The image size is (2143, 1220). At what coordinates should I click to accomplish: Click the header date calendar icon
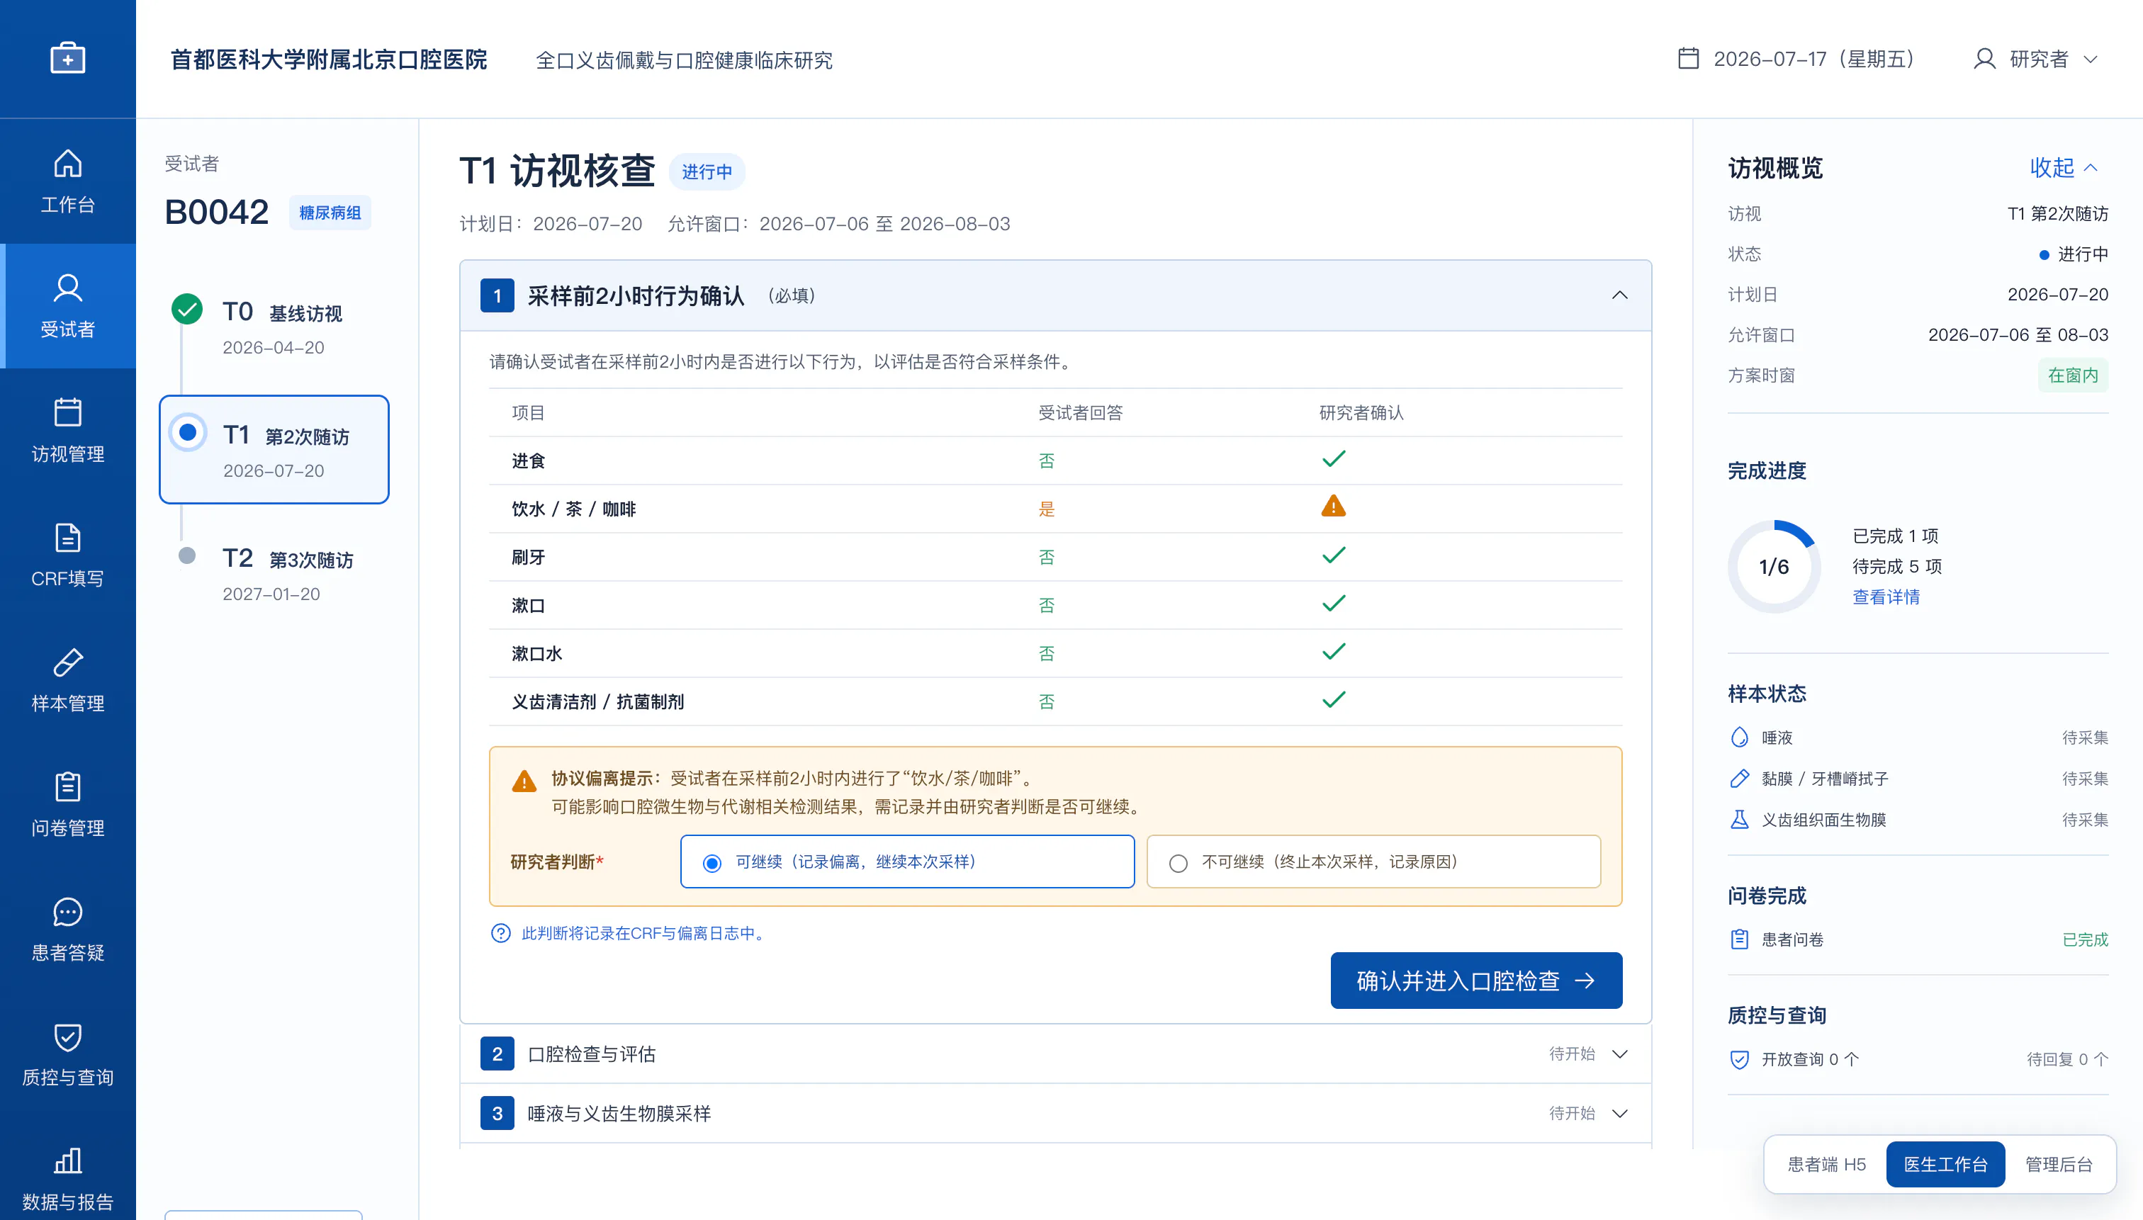click(1689, 59)
